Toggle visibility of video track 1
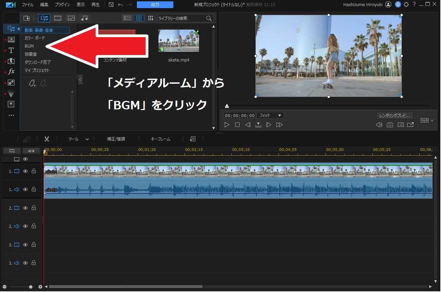 pyautogui.click(x=25, y=171)
